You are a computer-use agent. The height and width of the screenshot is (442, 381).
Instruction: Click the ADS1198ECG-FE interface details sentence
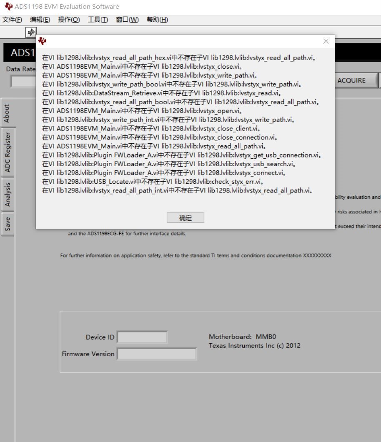127,234
